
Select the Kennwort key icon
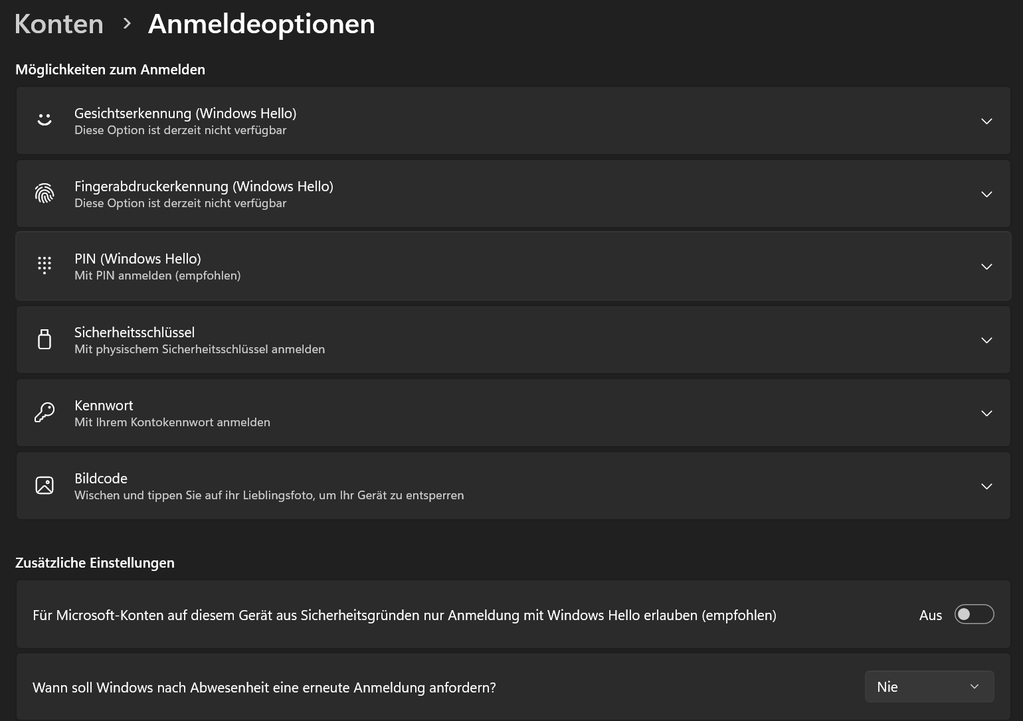(44, 412)
